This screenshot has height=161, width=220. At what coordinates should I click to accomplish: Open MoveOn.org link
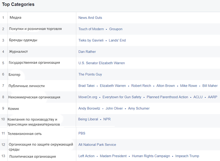pyautogui.click(x=88, y=97)
